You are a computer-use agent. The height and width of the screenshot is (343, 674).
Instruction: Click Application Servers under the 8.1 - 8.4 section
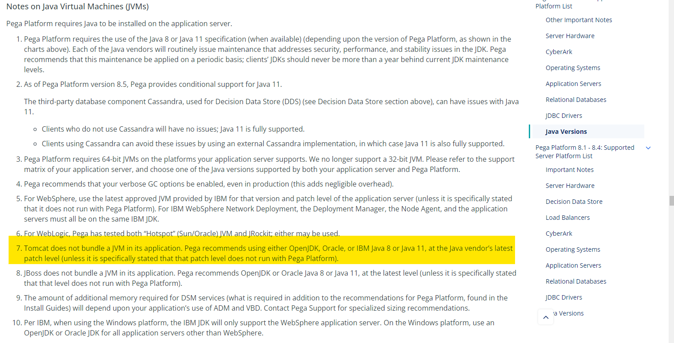coord(573,265)
